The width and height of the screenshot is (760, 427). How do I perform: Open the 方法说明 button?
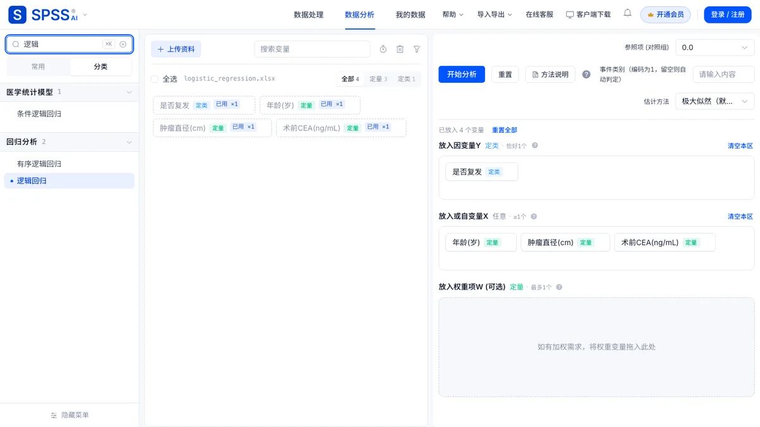point(551,75)
